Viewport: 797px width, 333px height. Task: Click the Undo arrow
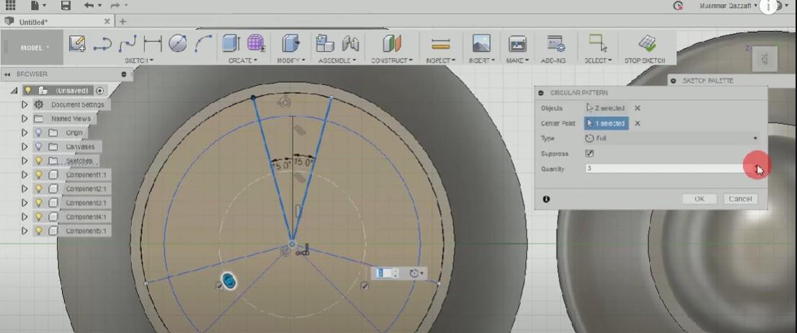90,5
